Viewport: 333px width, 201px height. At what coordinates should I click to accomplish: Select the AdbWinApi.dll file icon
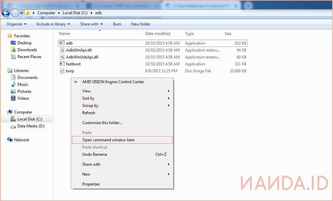pos(62,50)
